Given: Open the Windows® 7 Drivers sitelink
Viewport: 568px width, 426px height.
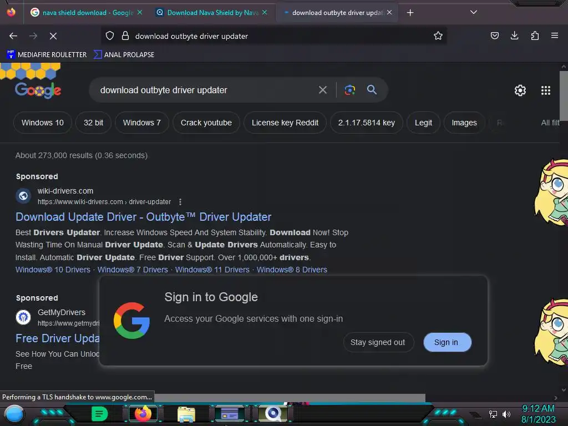Looking at the screenshot, I should tap(133, 270).
